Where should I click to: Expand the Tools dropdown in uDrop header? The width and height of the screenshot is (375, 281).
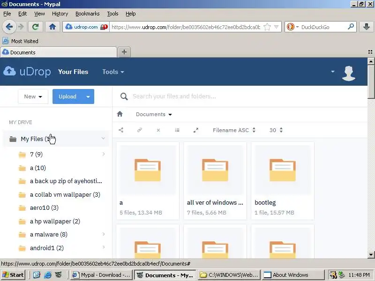click(x=113, y=72)
